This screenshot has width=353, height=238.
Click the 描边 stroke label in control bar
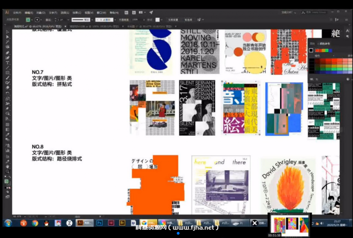point(48,20)
